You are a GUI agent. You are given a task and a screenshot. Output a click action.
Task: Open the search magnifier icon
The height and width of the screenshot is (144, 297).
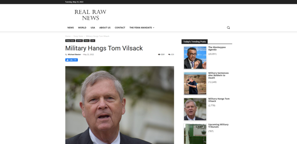pos(228,28)
